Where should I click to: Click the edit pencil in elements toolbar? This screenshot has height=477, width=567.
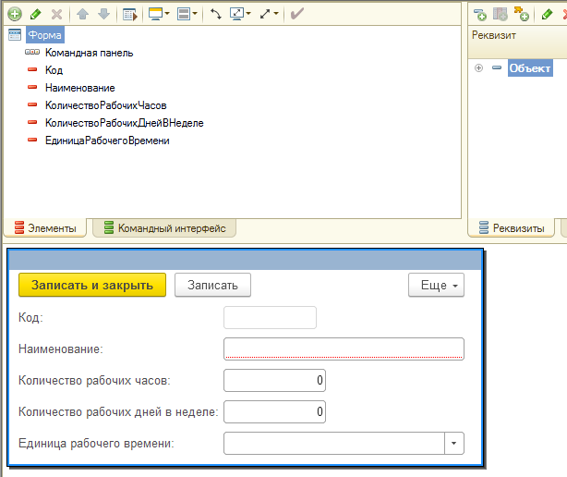point(36,14)
